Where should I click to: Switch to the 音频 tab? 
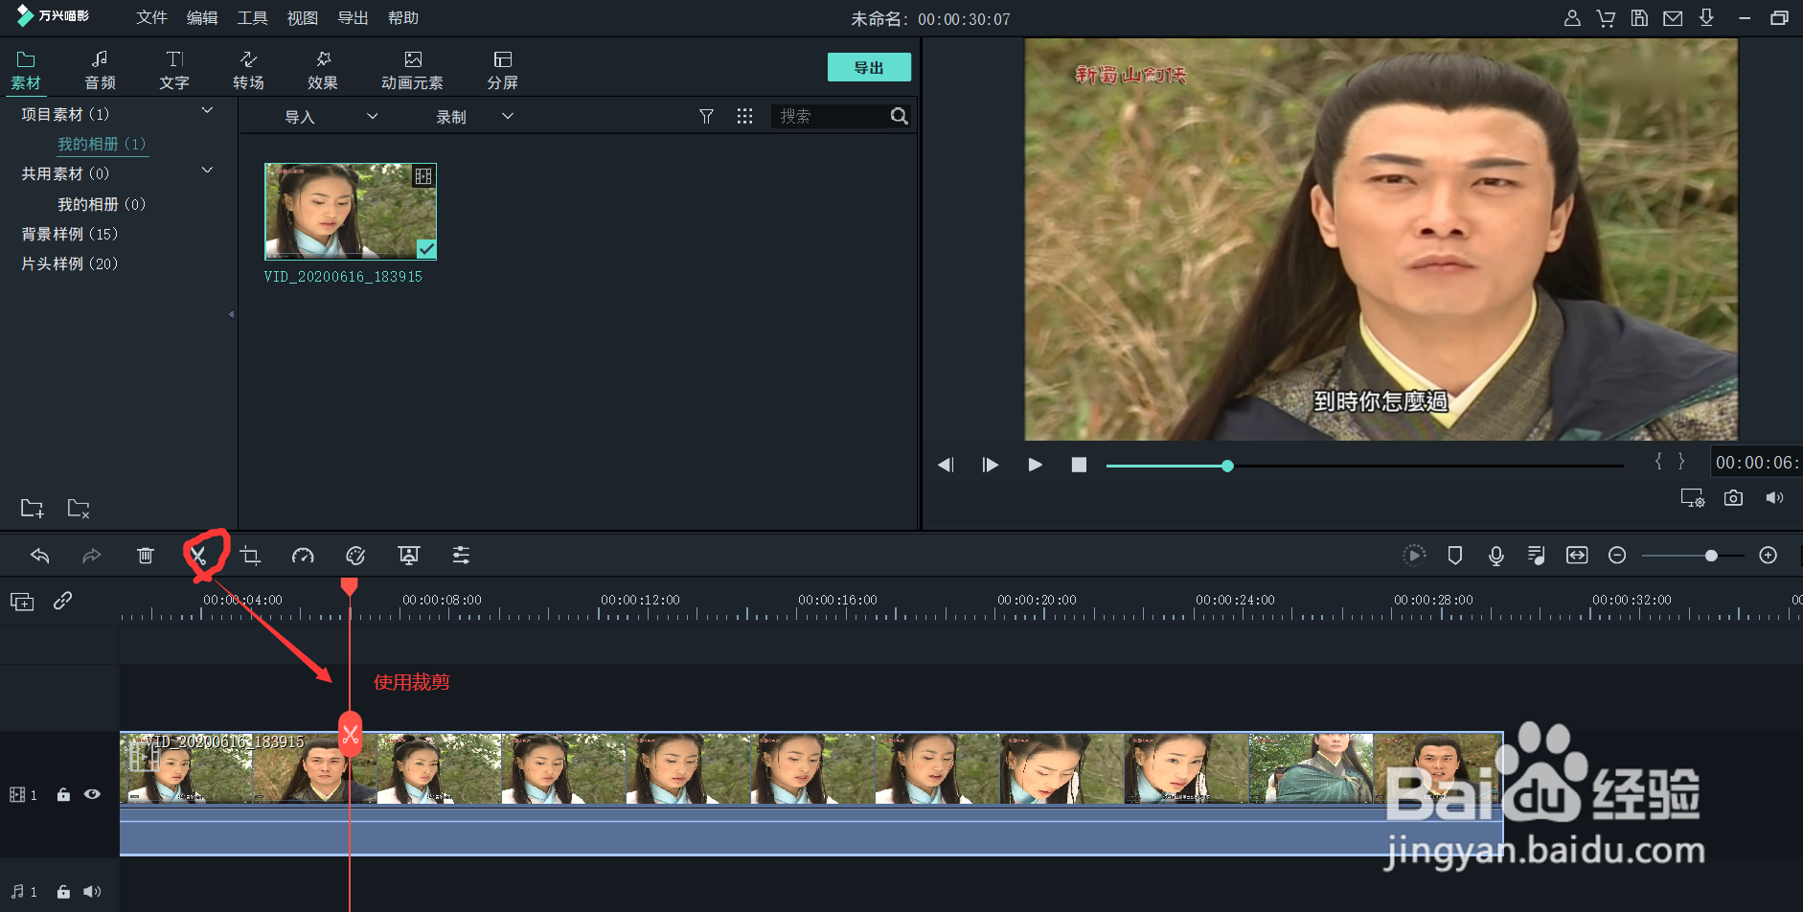(x=100, y=71)
